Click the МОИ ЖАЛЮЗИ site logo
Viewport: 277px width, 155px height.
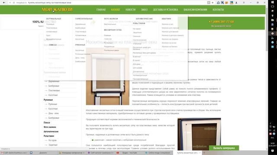pyautogui.click(x=57, y=9)
